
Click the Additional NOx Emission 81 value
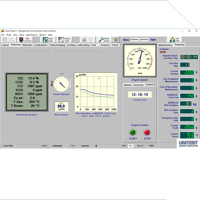point(186,104)
